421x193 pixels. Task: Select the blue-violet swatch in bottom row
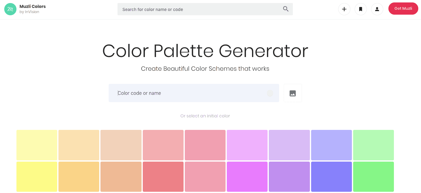point(332,177)
